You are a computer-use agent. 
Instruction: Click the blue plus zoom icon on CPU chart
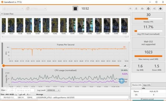[122, 81]
